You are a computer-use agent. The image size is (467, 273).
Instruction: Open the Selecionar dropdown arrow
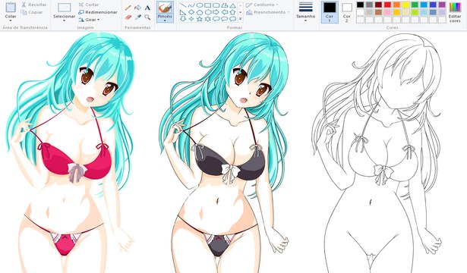click(64, 20)
